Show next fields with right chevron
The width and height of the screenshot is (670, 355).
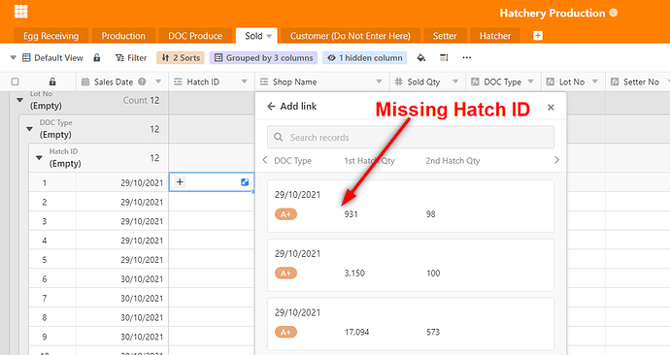556,160
